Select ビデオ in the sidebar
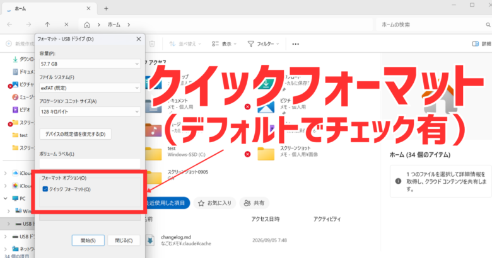The height and width of the screenshot is (258, 492). [21, 109]
